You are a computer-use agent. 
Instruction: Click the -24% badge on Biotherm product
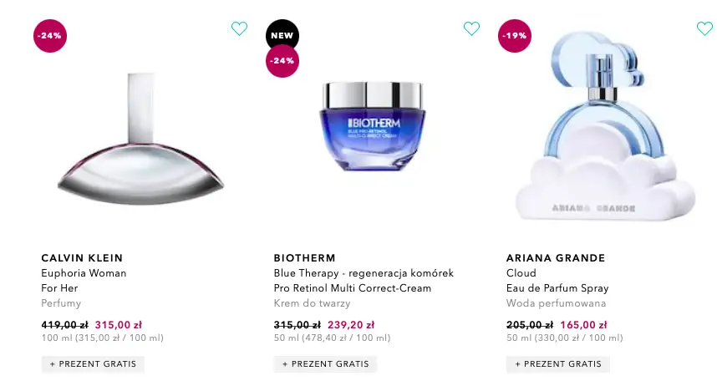tap(282, 61)
